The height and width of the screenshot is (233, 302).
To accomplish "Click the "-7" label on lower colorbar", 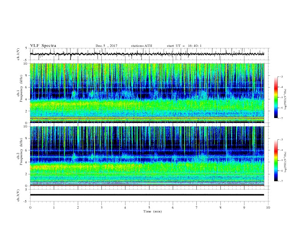I will (281, 181).
